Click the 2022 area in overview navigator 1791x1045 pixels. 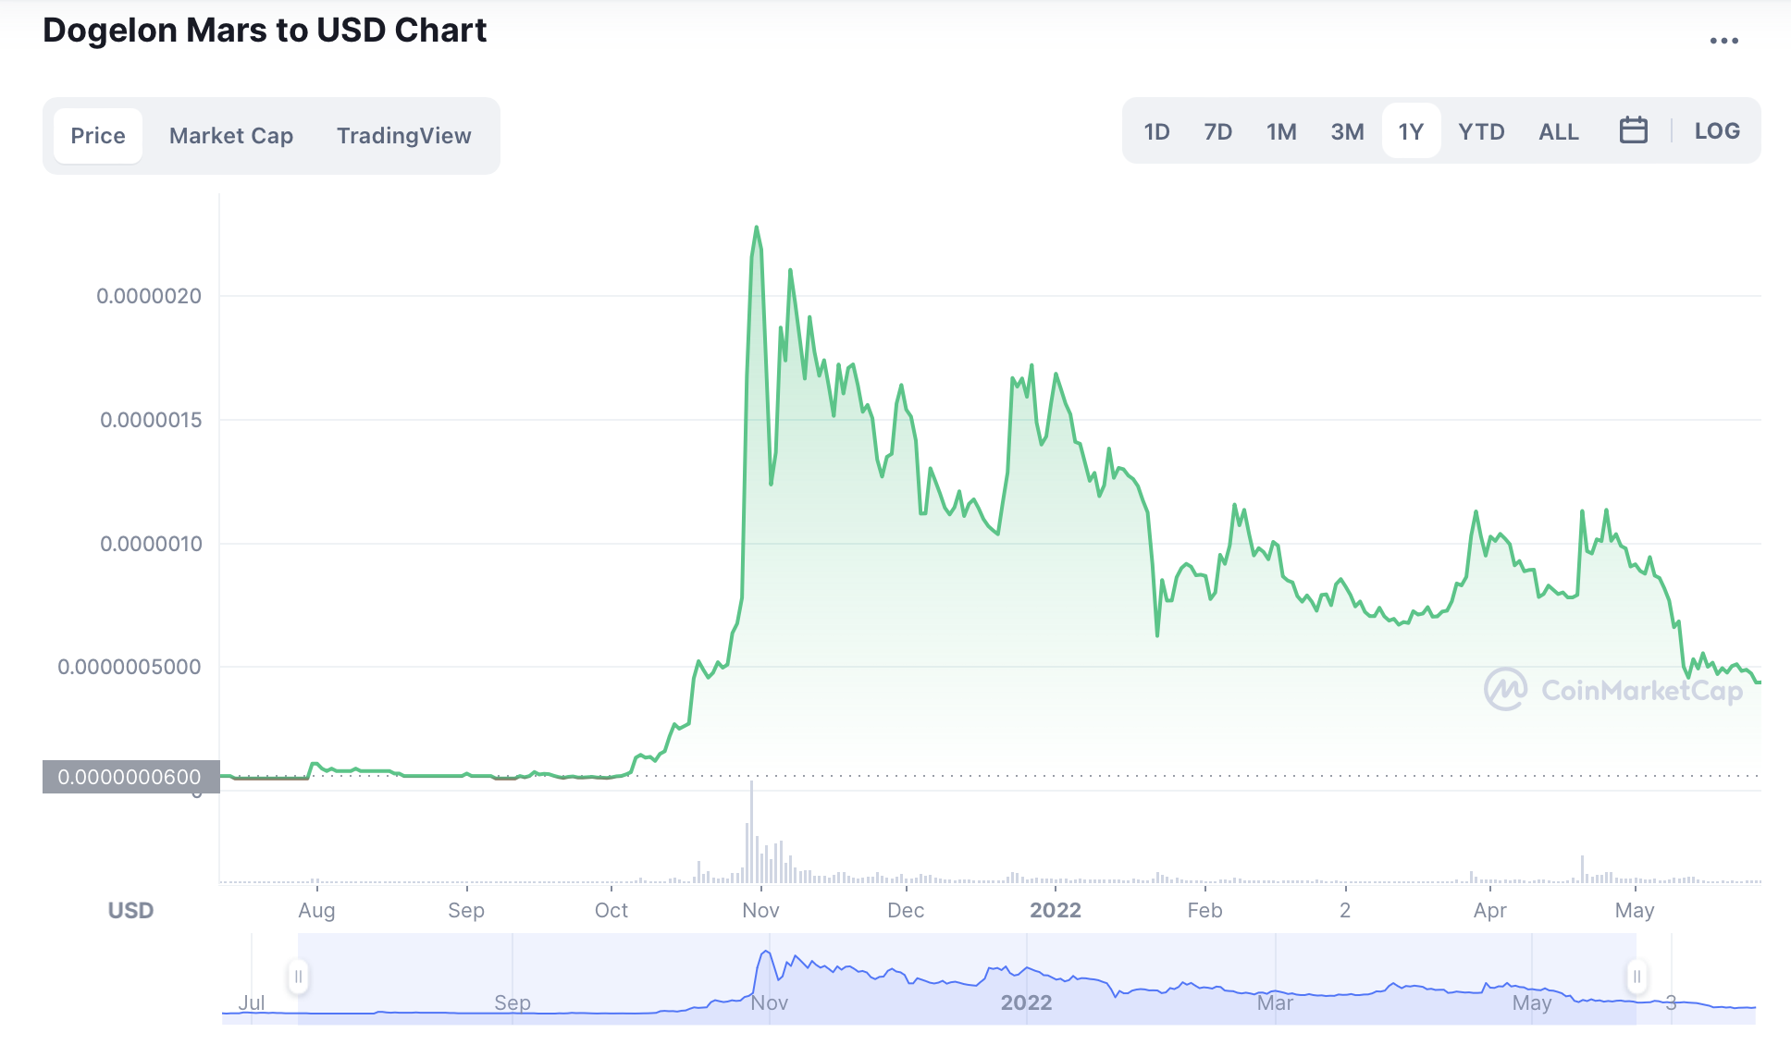click(1027, 1002)
